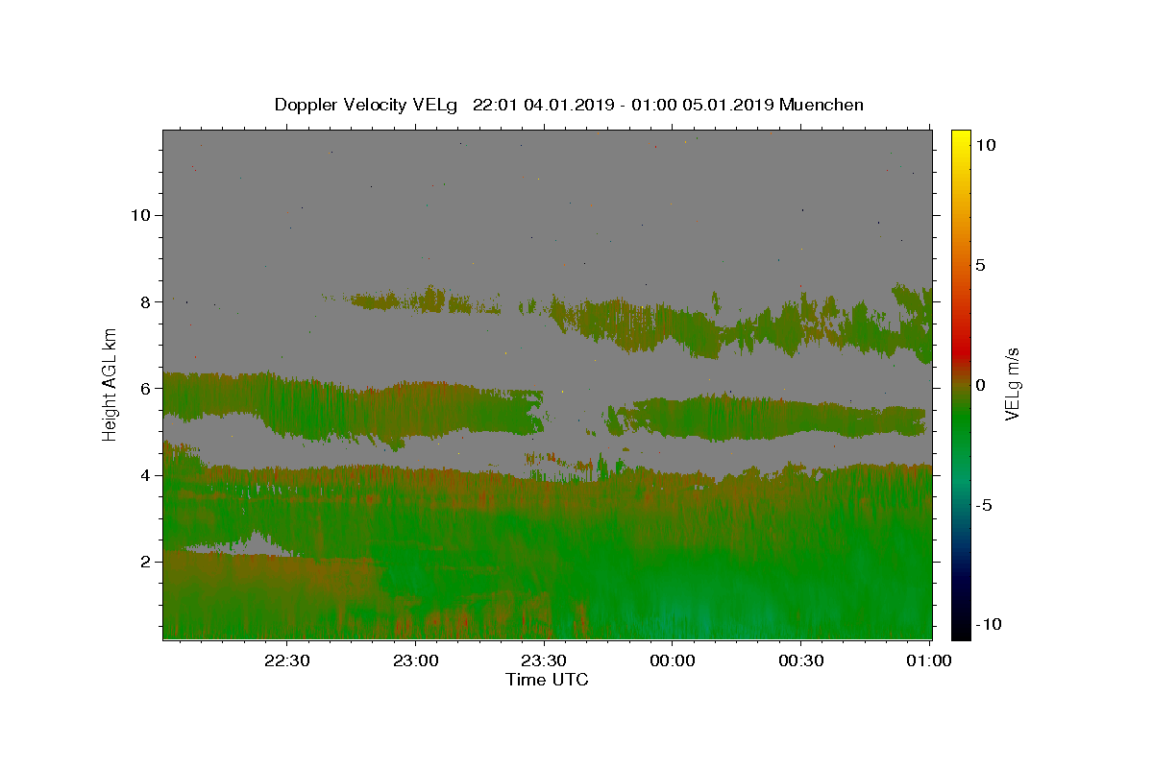1153x768 pixels.
Task: Click the colorbar value -5 label
Action: click(x=983, y=505)
